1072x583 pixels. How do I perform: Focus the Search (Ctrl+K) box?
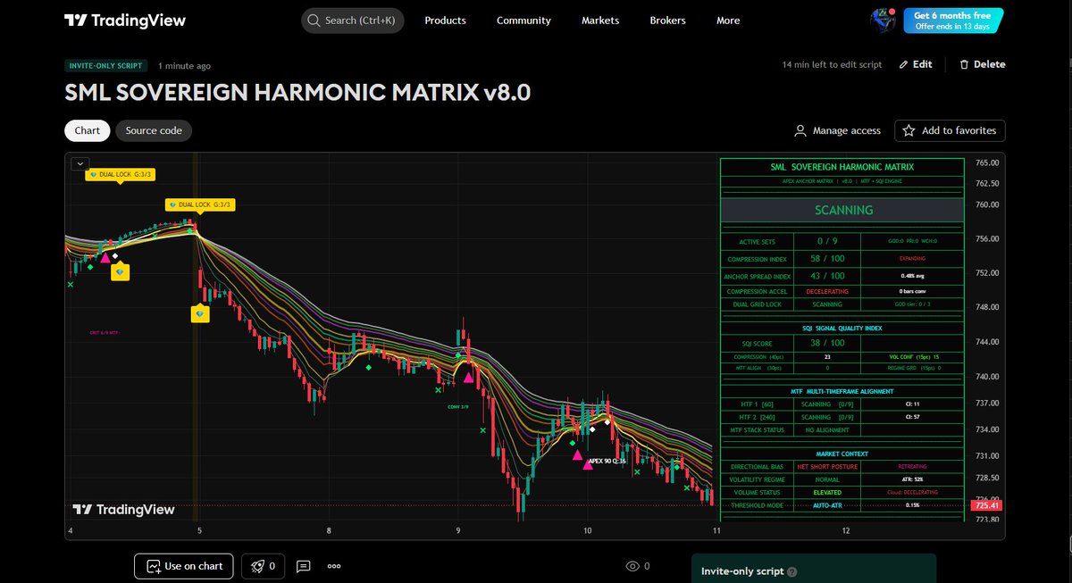353,20
